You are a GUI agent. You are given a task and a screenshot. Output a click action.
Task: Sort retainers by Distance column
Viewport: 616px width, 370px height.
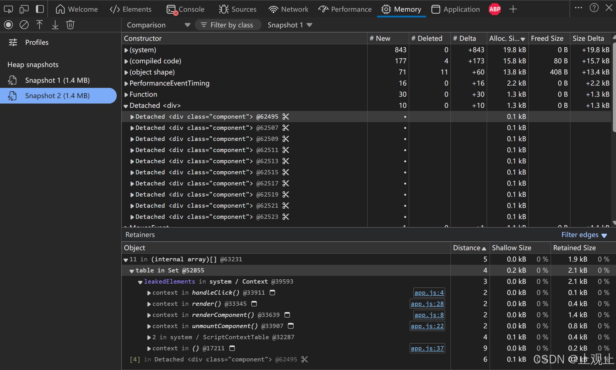(x=470, y=248)
